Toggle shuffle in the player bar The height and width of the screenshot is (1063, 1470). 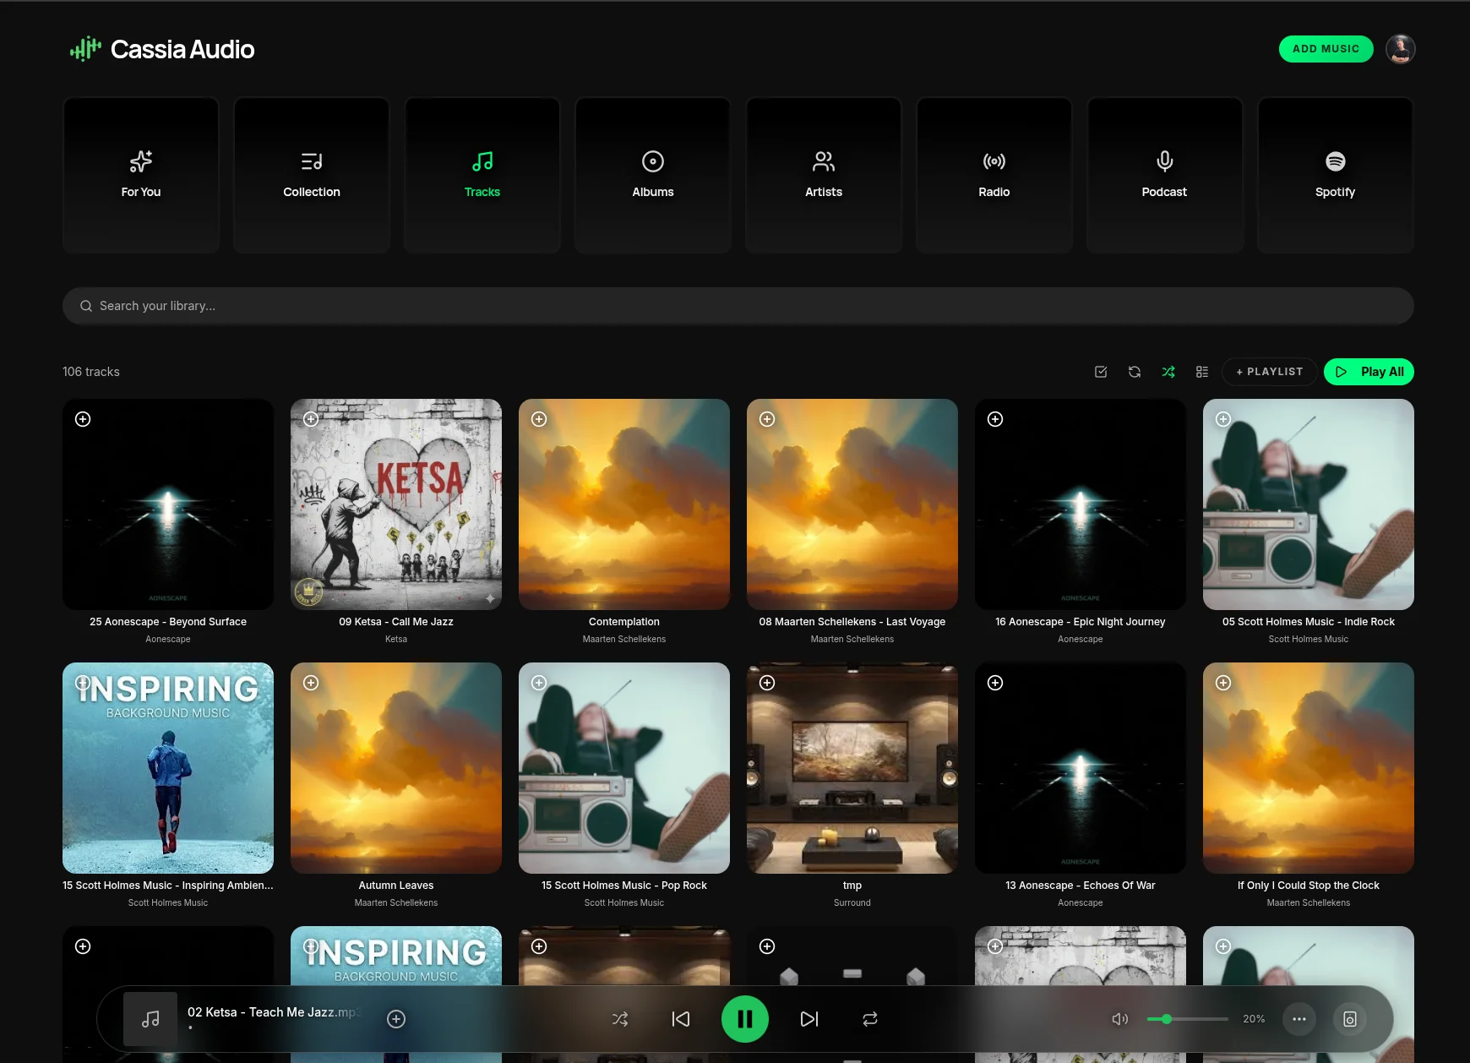pyautogui.click(x=619, y=1019)
